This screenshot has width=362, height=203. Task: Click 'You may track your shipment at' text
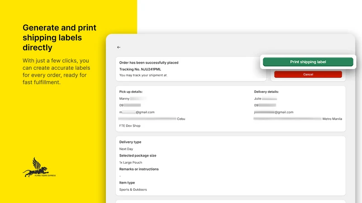point(143,75)
